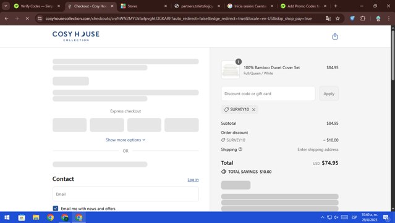This screenshot has width=395, height=223.
Task: Open Microsoft Store from the taskbar
Action: (x=22, y=217)
